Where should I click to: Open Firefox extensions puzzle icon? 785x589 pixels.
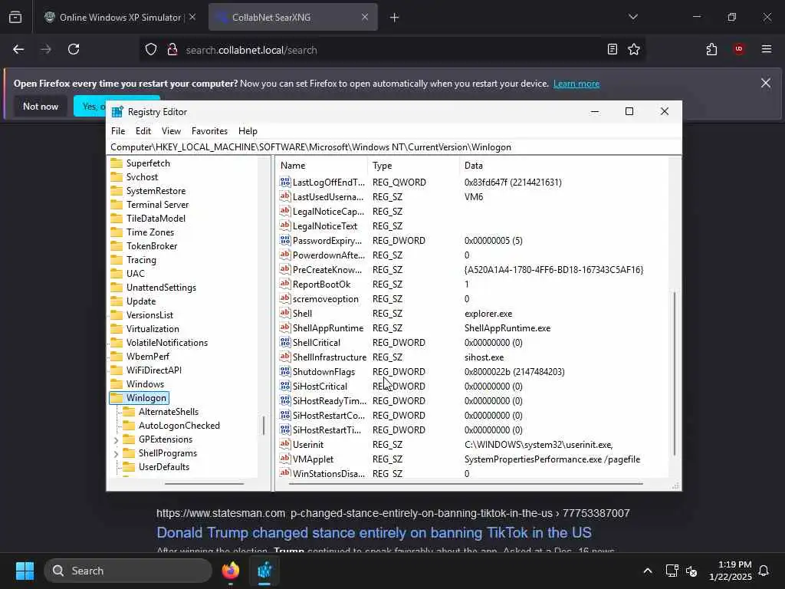[x=711, y=49]
